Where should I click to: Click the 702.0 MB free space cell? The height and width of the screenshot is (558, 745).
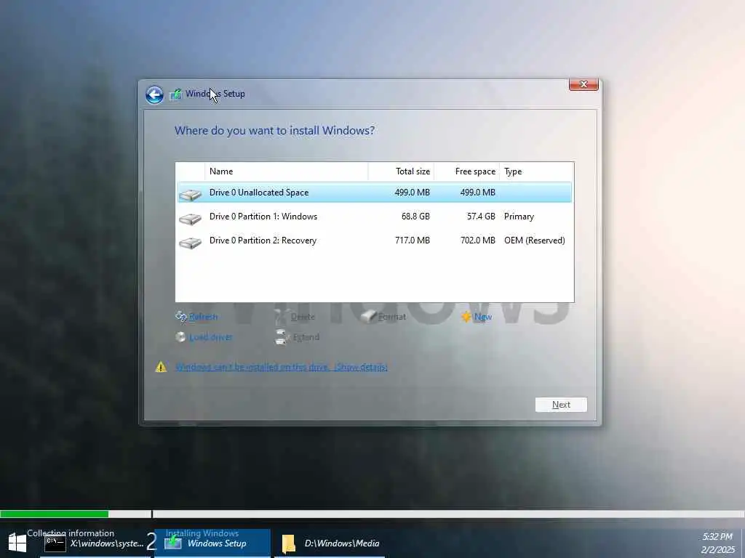pos(478,240)
